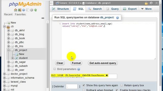The image size is (163, 91).
Task: Show the Recent tables list
Action: coord(8,14)
